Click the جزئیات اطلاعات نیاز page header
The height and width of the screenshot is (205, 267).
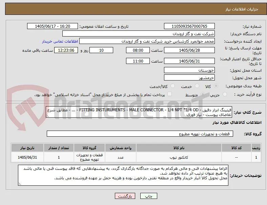pos(242,9)
